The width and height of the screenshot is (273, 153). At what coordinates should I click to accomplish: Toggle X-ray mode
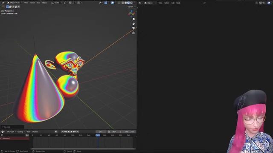pyautogui.click(x=119, y=3)
